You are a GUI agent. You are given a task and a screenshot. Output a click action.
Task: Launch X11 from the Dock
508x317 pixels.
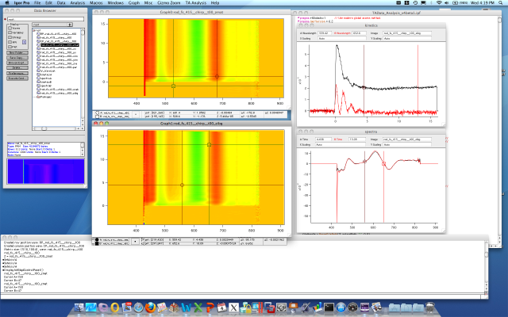(233, 307)
